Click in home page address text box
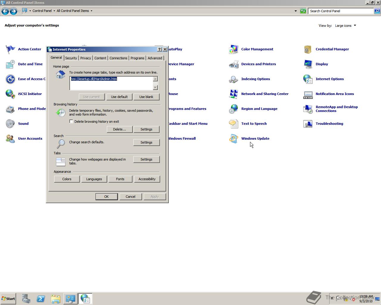The image size is (381, 305). [x=111, y=83]
